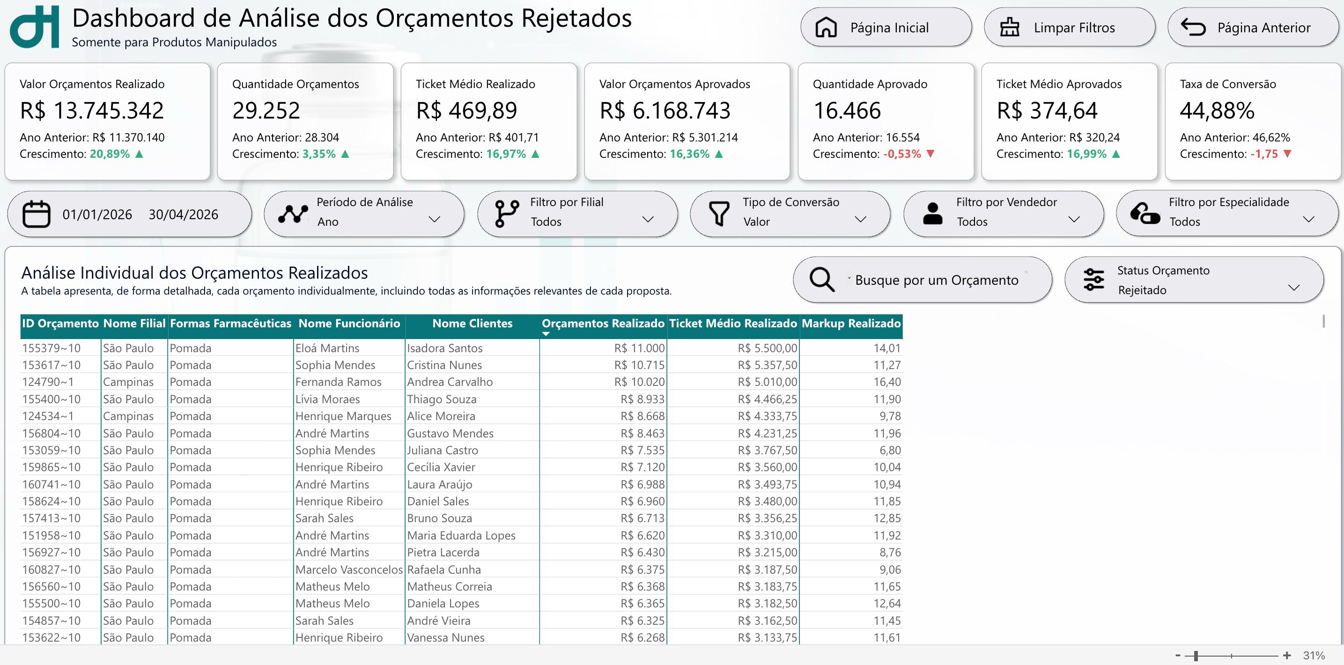The height and width of the screenshot is (665, 1344).
Task: Click the line chart icon for Período de Análise
Action: coord(293,214)
